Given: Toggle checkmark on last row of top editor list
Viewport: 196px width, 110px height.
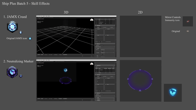Looking at the screenshot, I should click(96, 24).
